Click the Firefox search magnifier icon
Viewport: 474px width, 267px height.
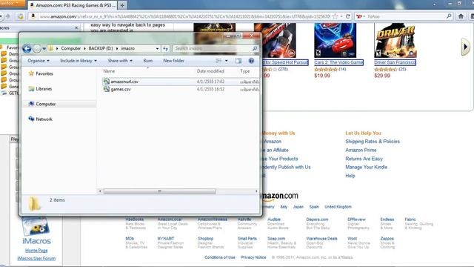tap(449, 16)
